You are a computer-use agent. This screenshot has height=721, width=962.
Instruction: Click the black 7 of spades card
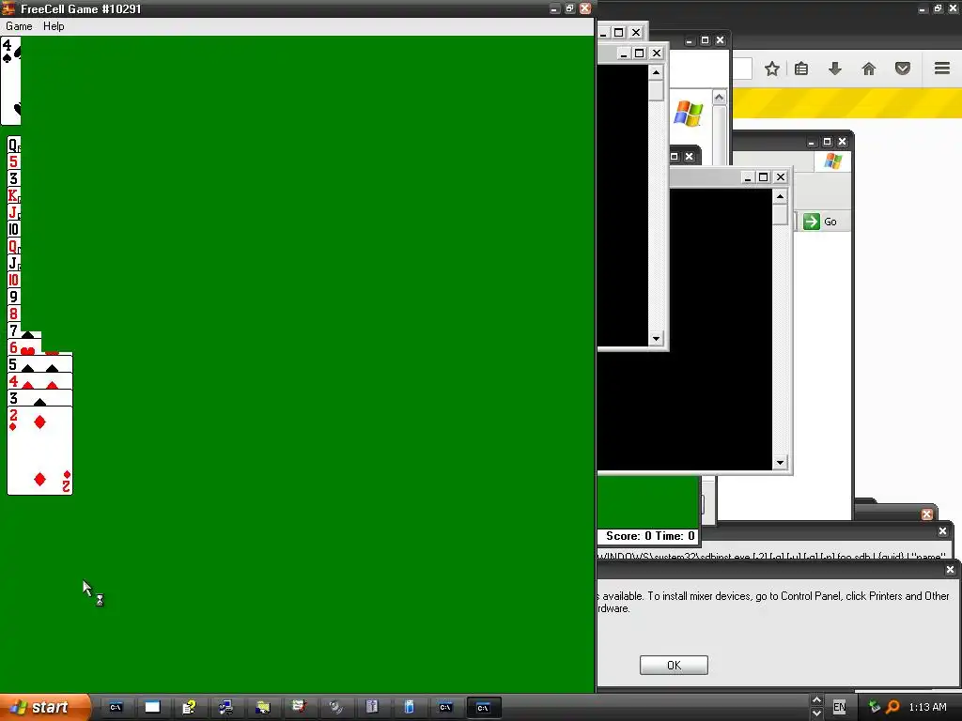click(x=23, y=331)
